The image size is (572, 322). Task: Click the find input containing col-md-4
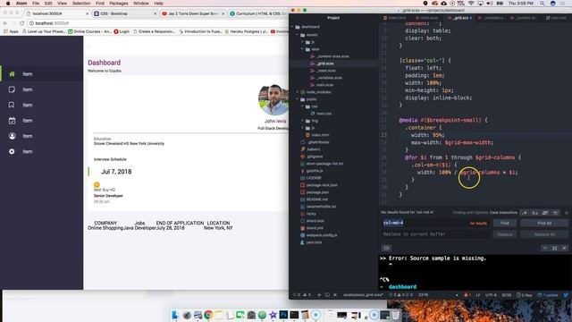(x=435, y=223)
